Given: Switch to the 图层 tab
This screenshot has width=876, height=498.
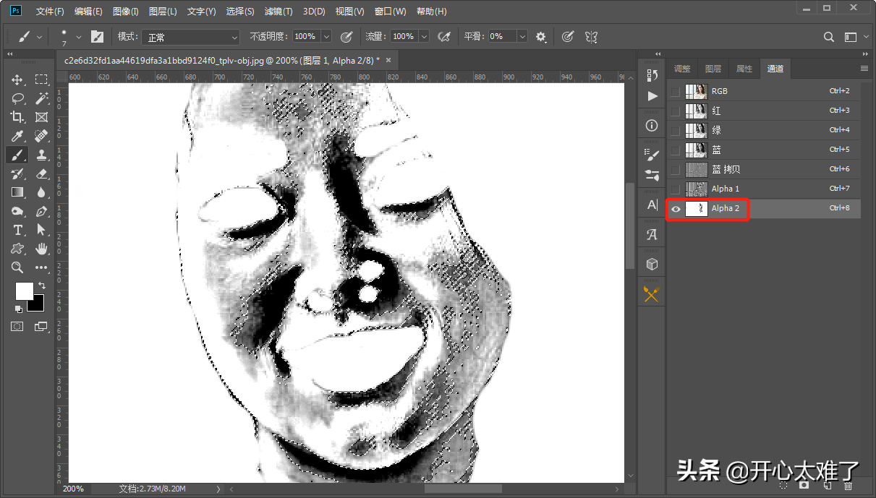Looking at the screenshot, I should coord(713,69).
